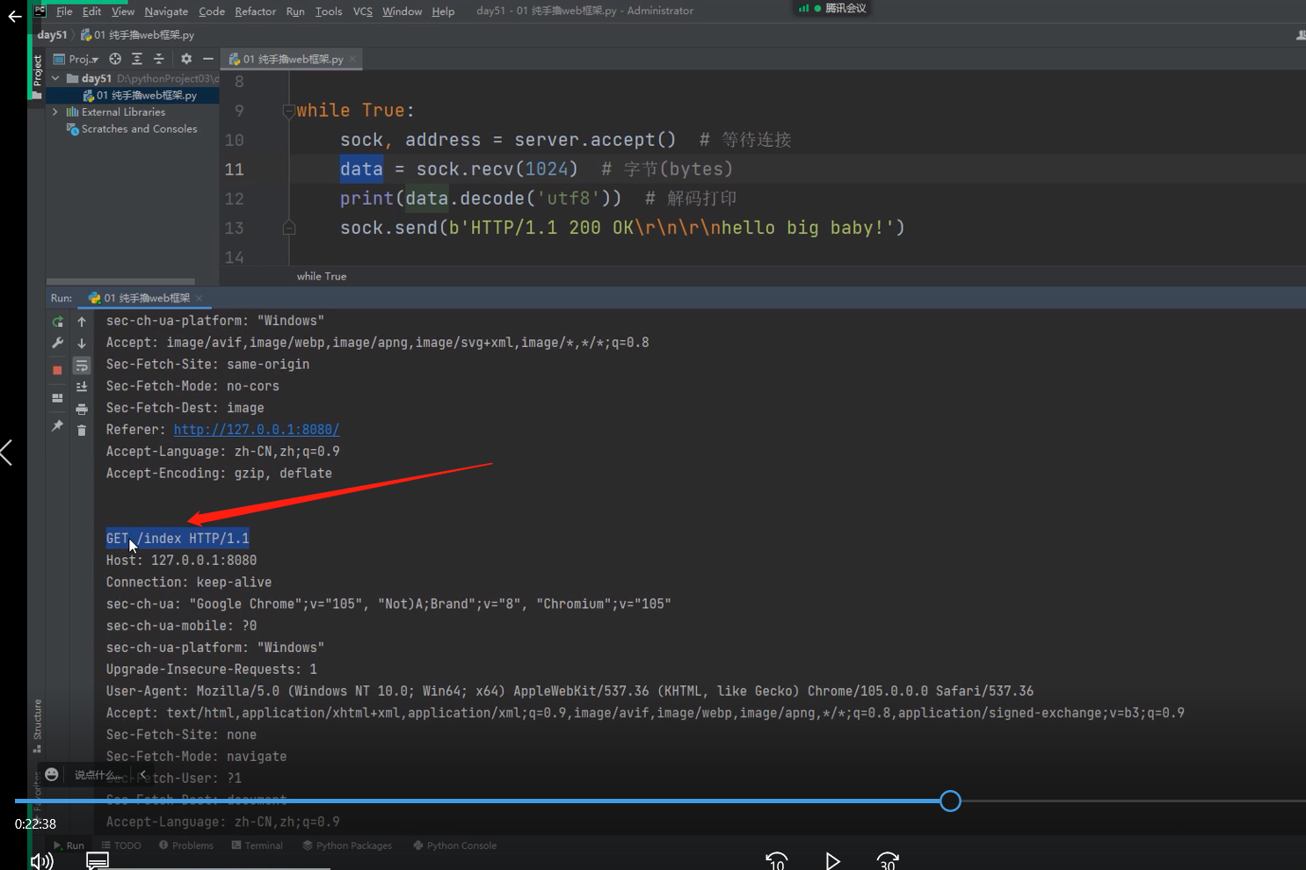Click the Restore Layout icon in Run panel
Viewport: 1306px width, 870px height.
(58, 398)
